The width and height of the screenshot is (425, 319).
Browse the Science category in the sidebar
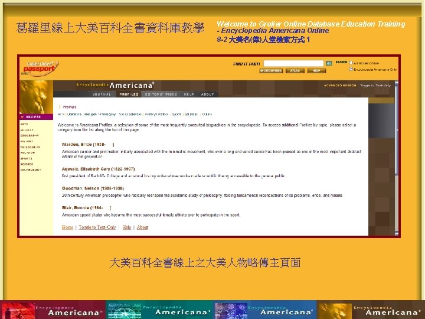(x=27, y=164)
